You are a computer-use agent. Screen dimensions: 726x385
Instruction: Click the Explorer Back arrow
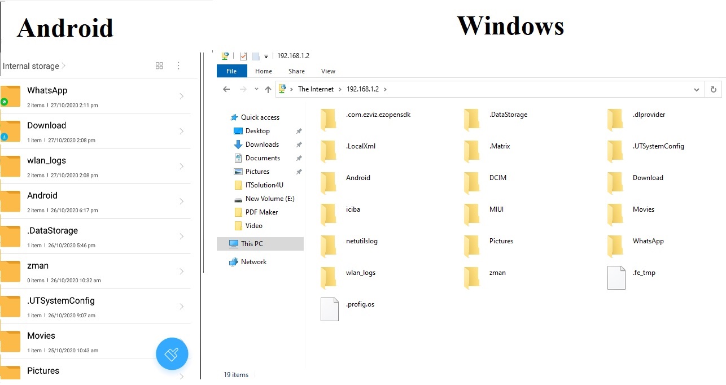226,89
